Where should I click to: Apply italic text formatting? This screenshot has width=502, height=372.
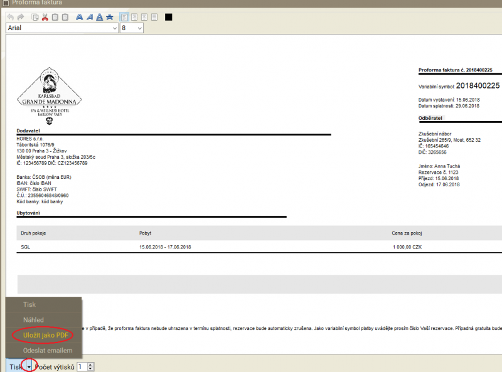coord(90,17)
